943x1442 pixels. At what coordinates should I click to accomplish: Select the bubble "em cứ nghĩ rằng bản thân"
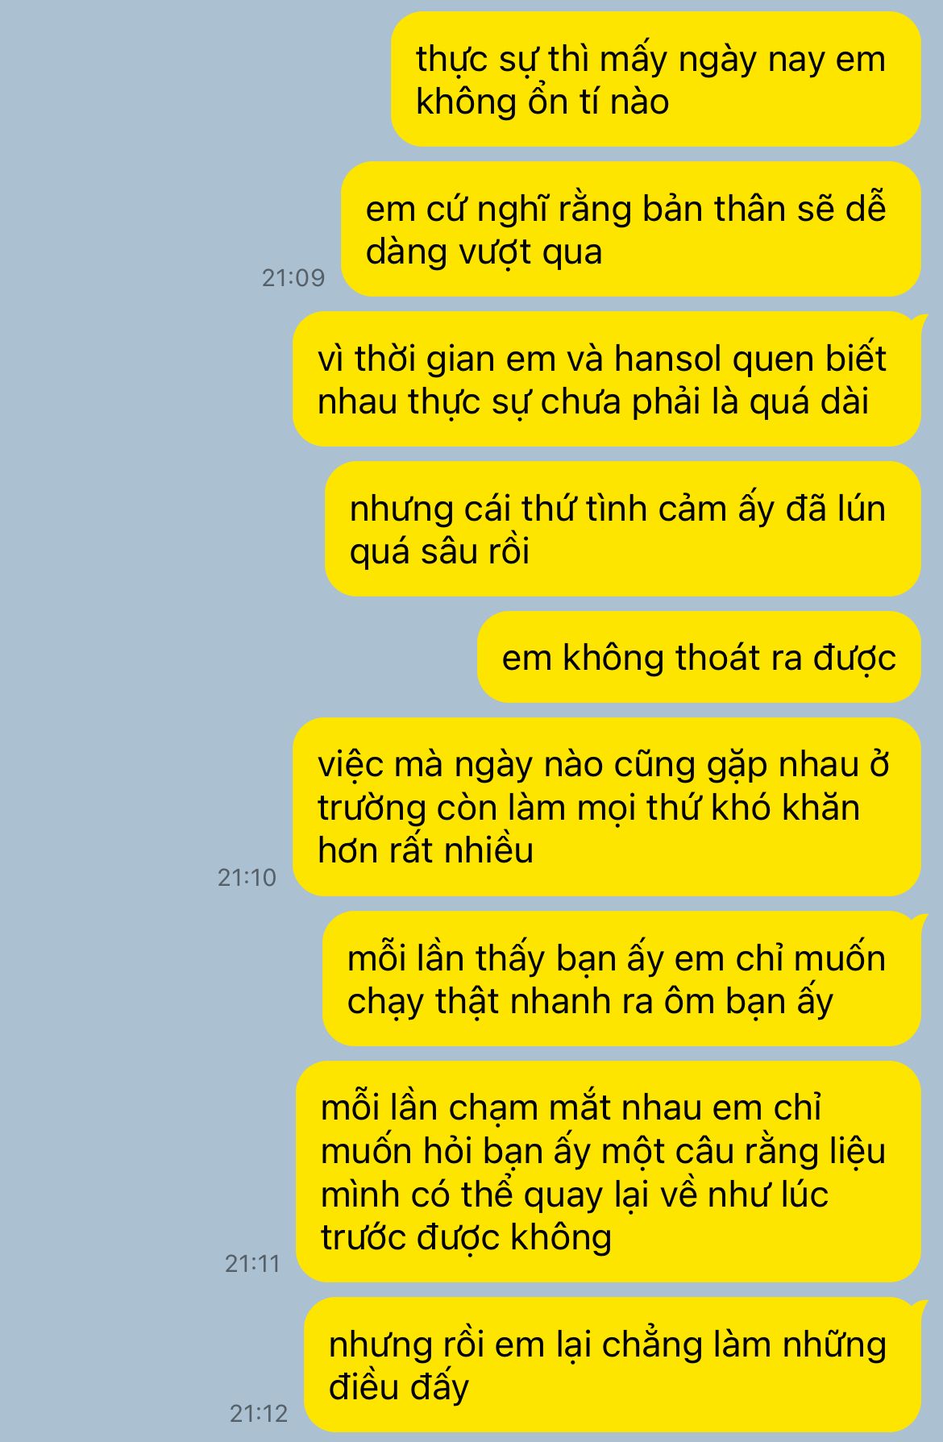pyautogui.click(x=630, y=229)
